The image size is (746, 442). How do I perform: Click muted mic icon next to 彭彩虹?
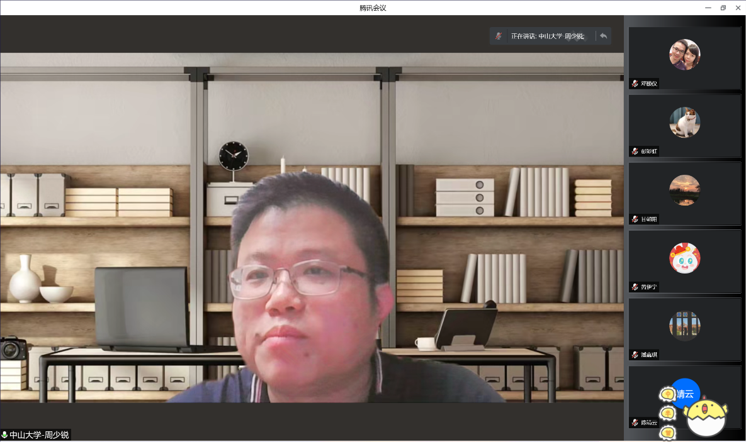[x=635, y=152]
